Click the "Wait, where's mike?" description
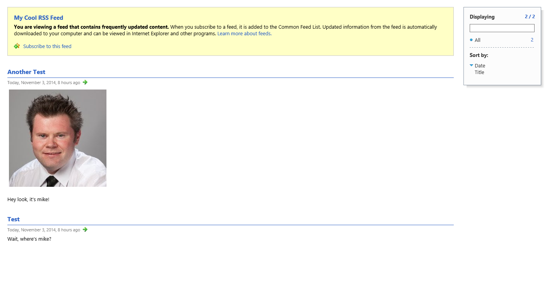 point(29,239)
